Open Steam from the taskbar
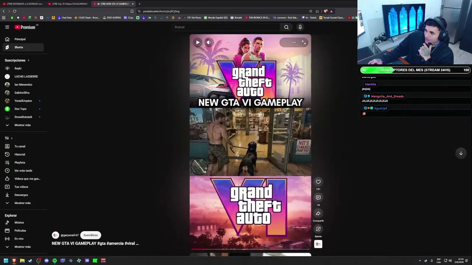 point(30,261)
